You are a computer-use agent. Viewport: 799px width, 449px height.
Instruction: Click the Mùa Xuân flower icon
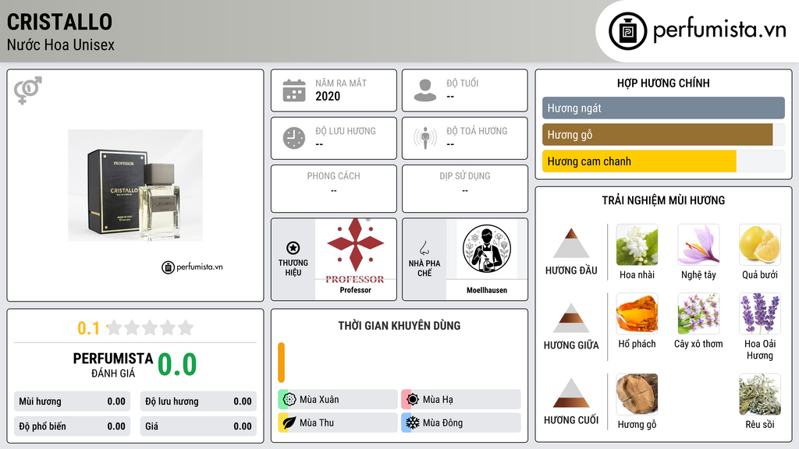point(289,400)
